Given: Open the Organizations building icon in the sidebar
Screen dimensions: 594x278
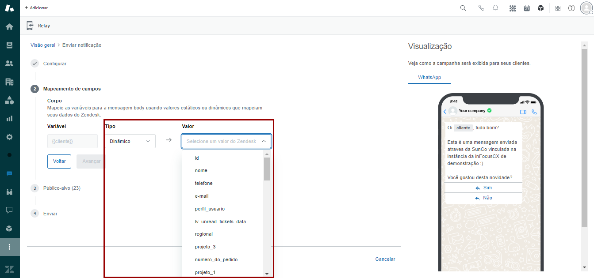Looking at the screenshot, I should pos(9,82).
